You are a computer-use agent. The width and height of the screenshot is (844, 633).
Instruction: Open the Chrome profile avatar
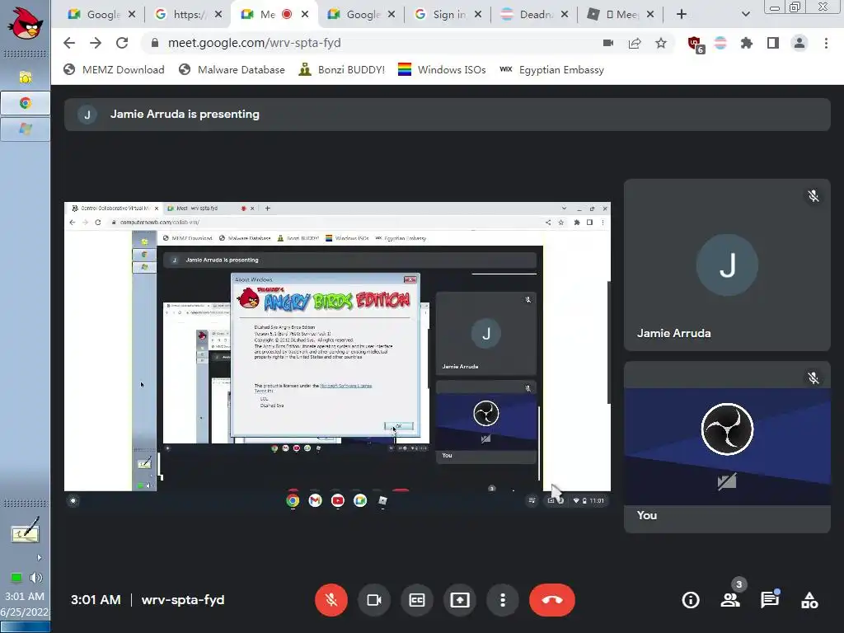[x=799, y=43]
